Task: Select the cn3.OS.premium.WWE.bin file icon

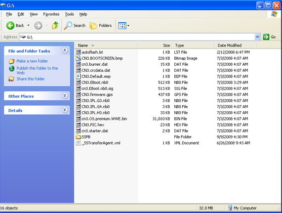Action: 78,119
